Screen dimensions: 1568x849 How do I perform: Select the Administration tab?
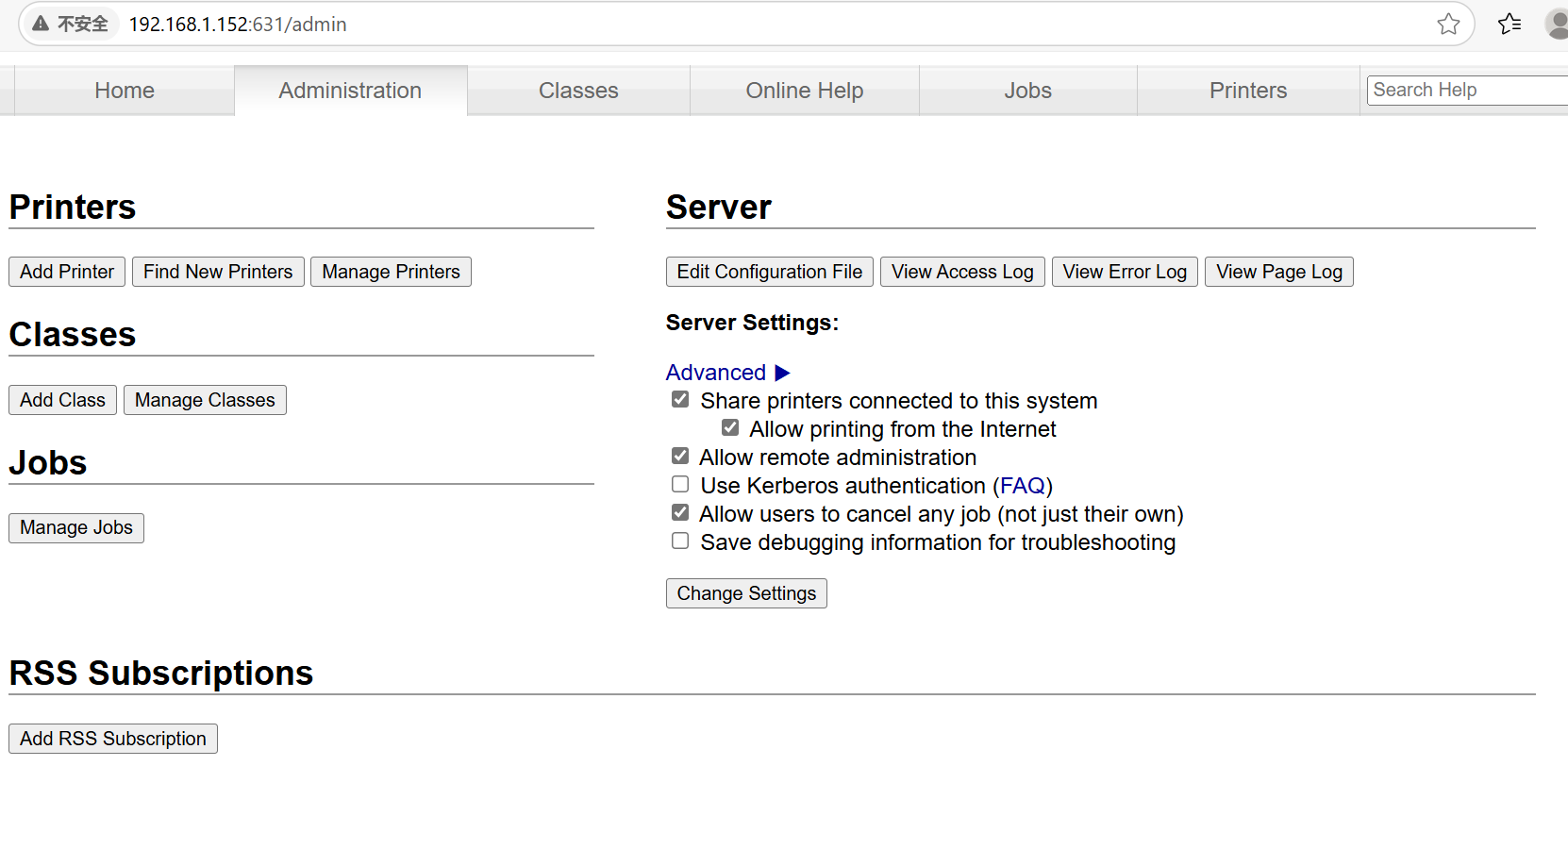point(350,91)
